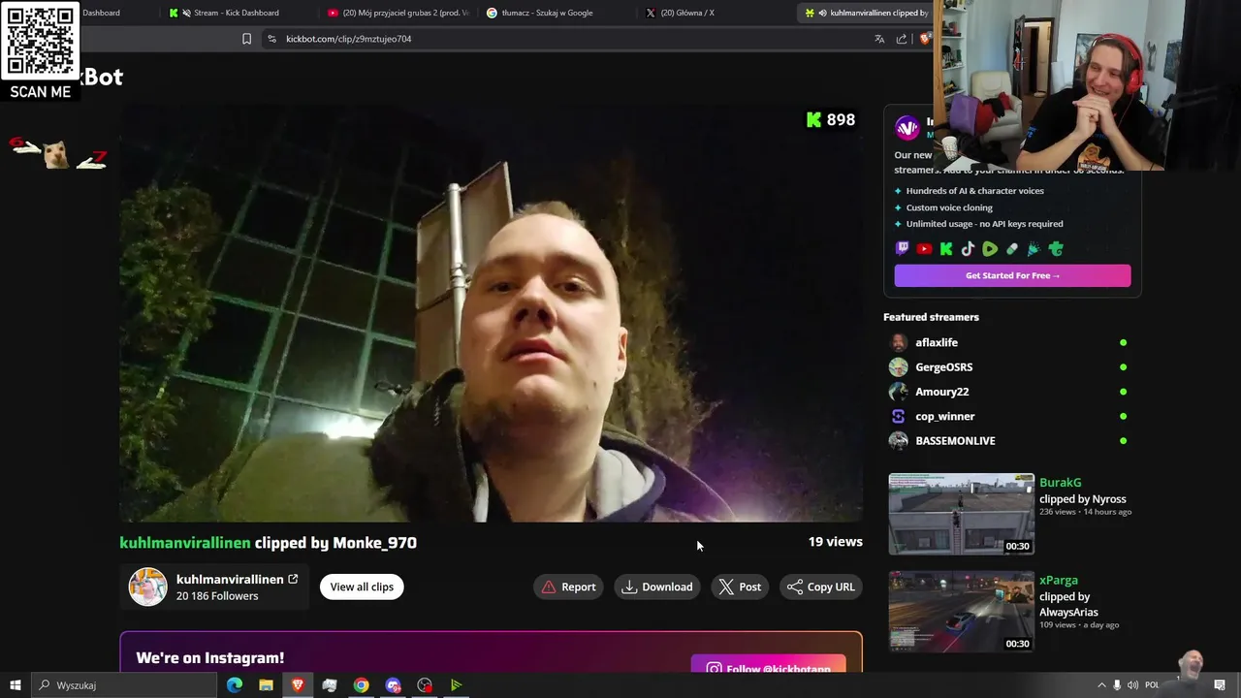1241x698 pixels.
Task: Click the YouTube icon in ad card
Action: (924, 249)
